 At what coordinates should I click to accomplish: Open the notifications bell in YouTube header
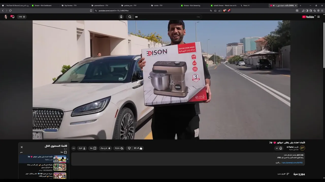[x=12, y=17]
